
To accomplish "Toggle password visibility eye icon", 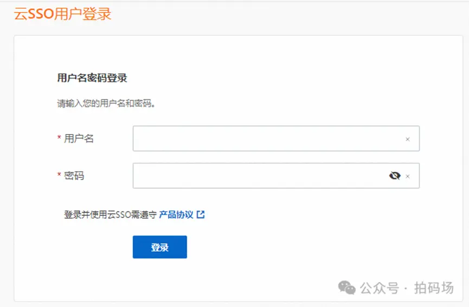I will [x=395, y=176].
